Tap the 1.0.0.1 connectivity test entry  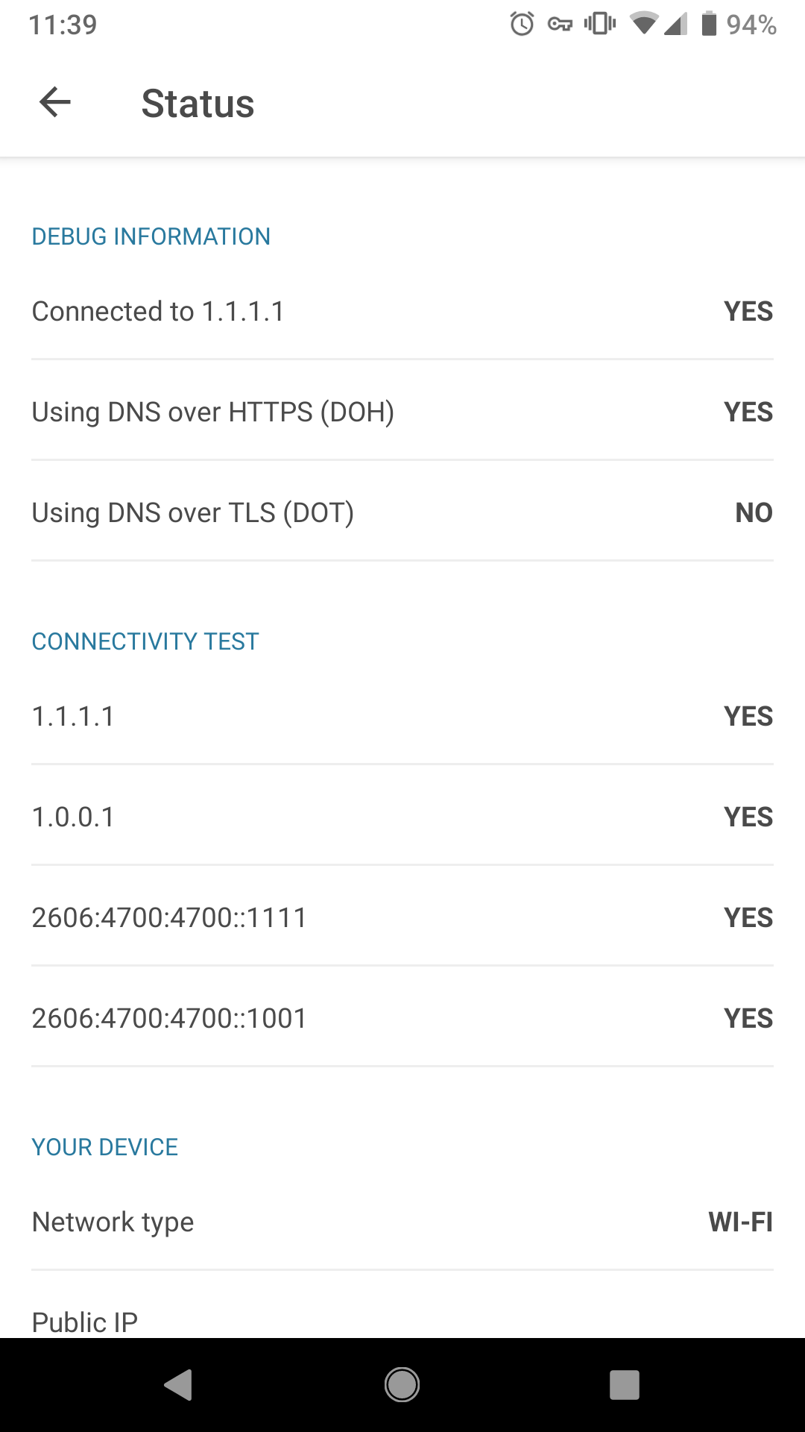tap(402, 817)
